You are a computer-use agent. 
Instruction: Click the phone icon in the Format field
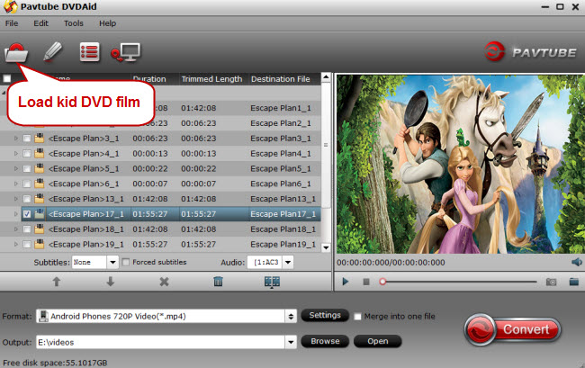click(x=44, y=316)
